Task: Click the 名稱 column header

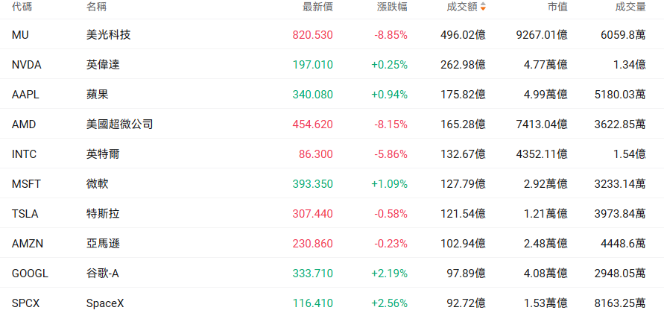Action: pyautogui.click(x=97, y=7)
